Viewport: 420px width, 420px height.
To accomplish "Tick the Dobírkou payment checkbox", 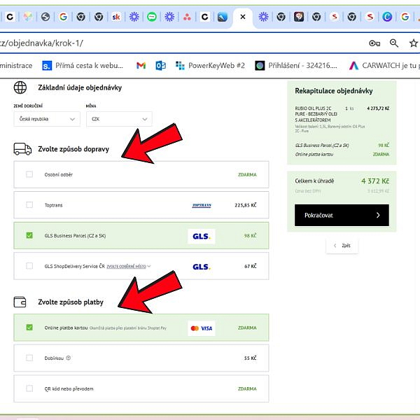I will coord(29,358).
